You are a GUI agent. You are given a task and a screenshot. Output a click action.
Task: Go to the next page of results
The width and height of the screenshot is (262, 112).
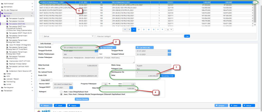pos(158,29)
